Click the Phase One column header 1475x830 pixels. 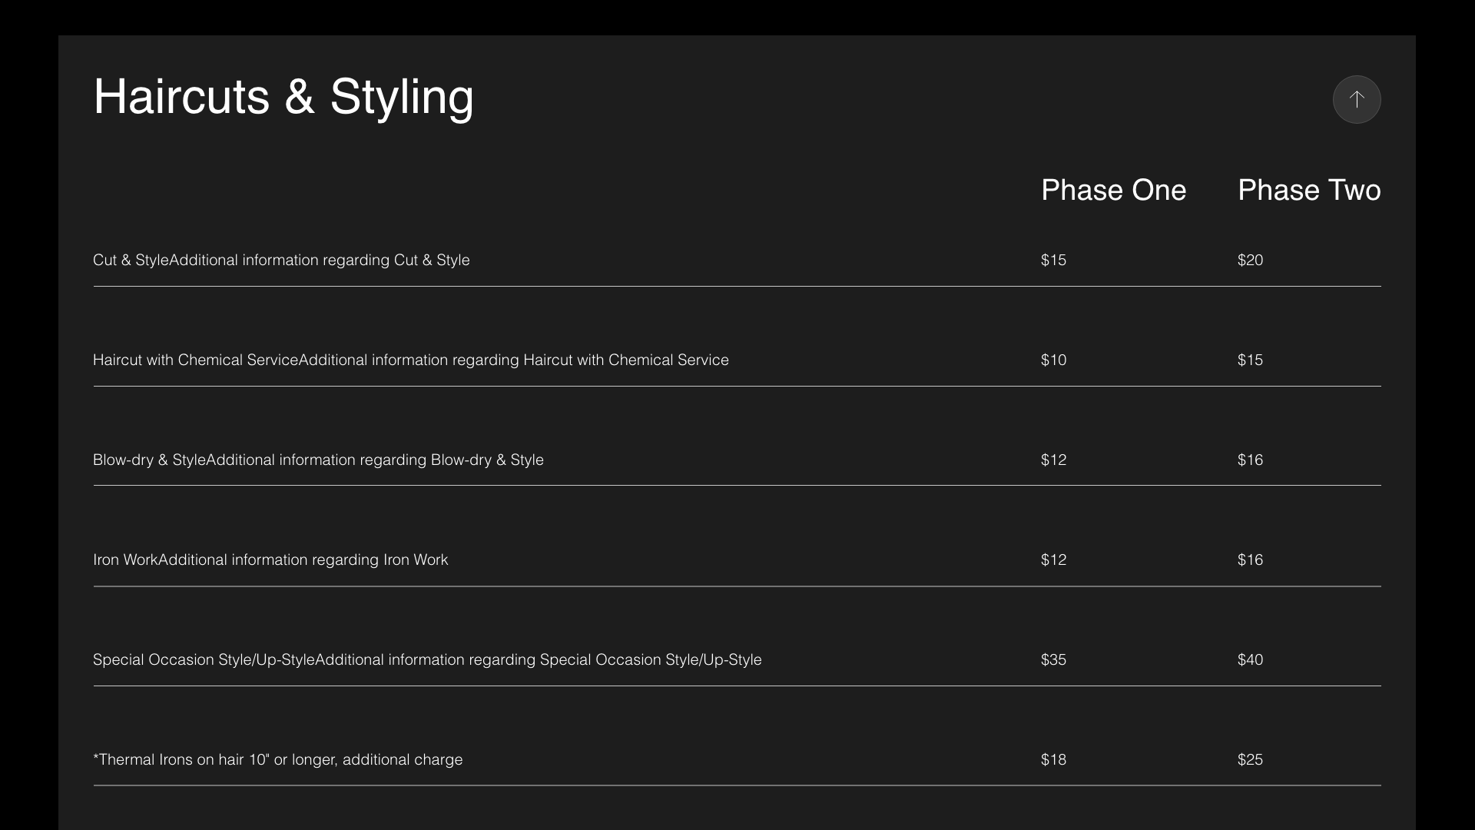(1113, 190)
